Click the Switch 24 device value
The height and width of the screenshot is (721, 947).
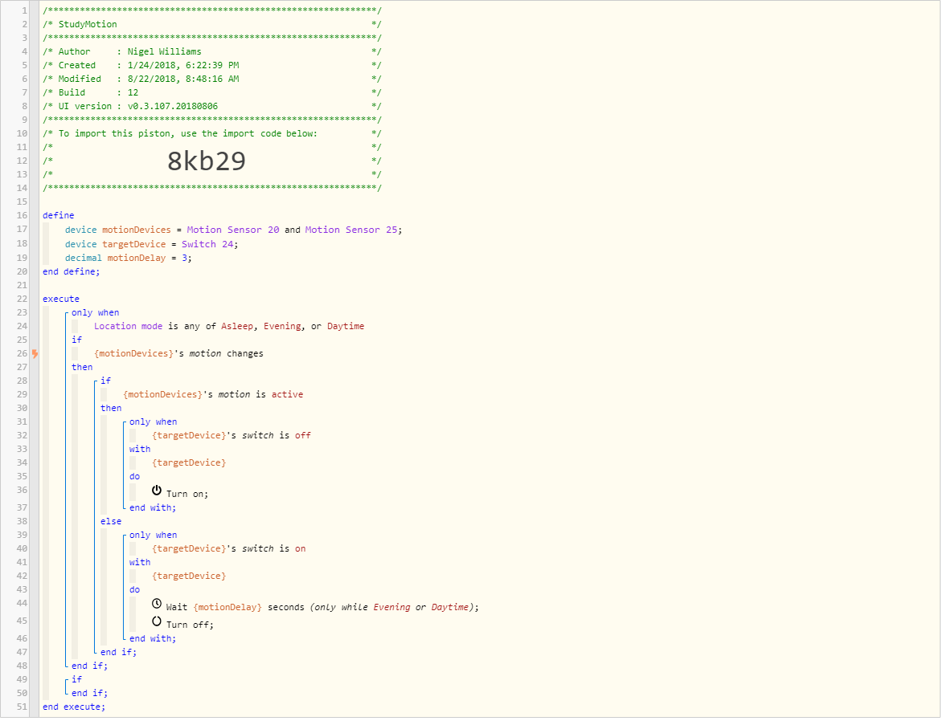pos(208,245)
